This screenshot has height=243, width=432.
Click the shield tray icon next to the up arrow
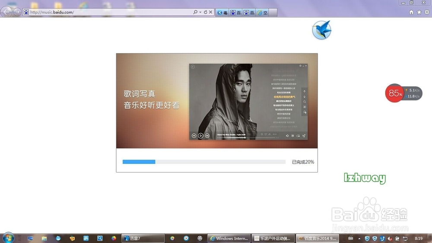click(x=367, y=238)
